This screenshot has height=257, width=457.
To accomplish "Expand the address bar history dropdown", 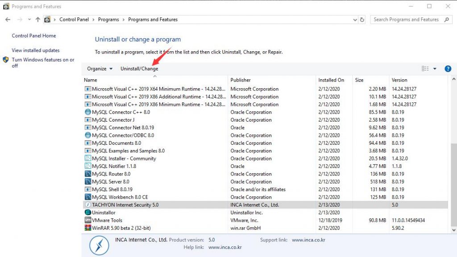I will pos(355,20).
